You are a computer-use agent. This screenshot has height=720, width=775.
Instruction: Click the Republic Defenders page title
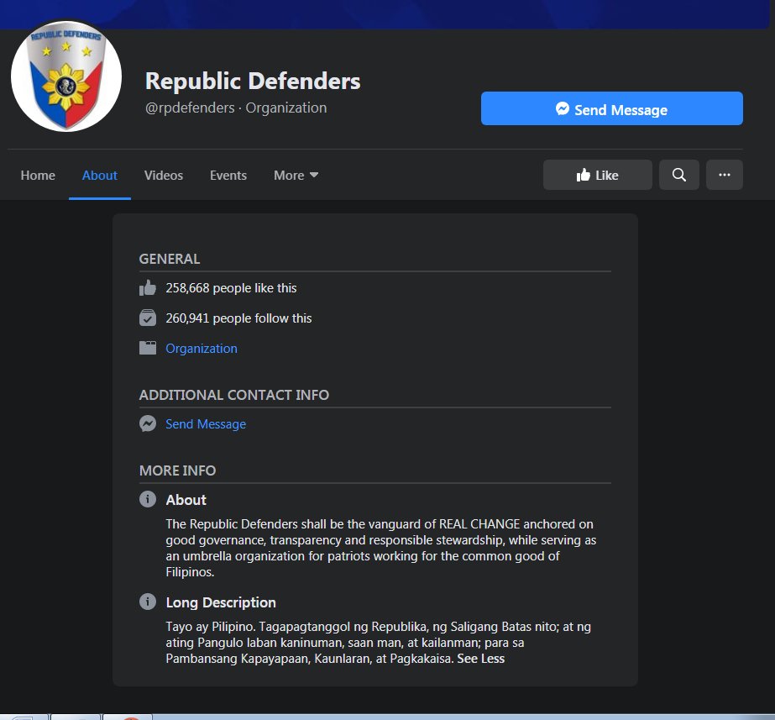coord(253,81)
